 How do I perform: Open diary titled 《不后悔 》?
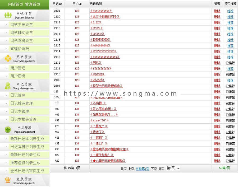98,103
